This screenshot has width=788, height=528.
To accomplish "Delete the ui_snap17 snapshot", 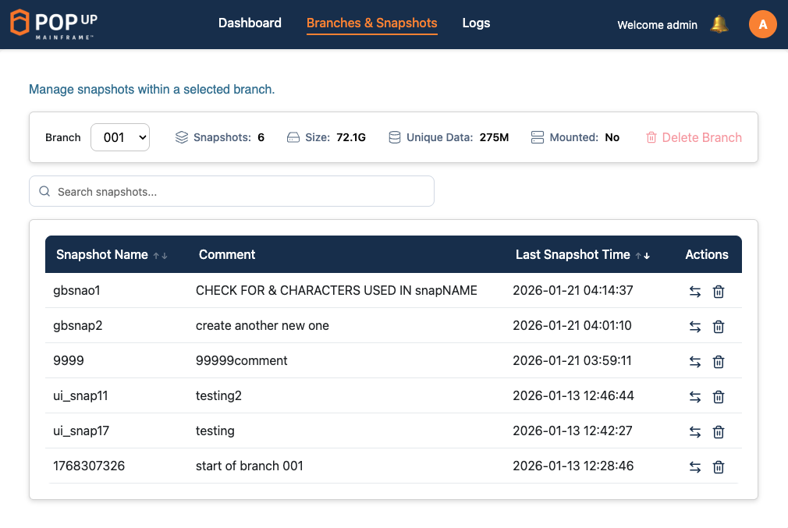I will pyautogui.click(x=719, y=432).
